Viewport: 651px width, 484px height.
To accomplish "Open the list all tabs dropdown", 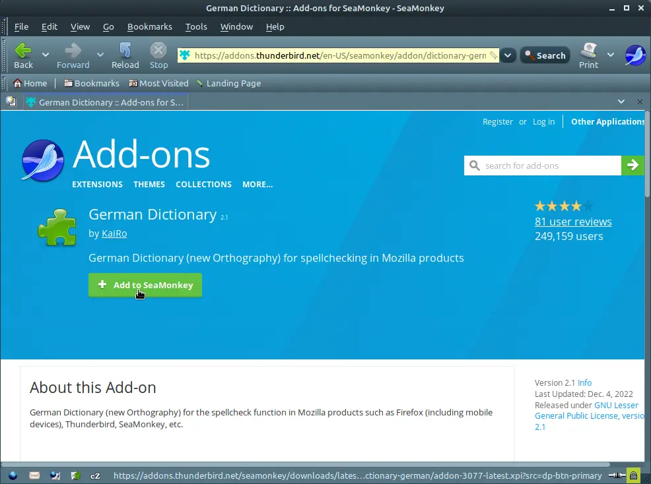I will click(621, 102).
